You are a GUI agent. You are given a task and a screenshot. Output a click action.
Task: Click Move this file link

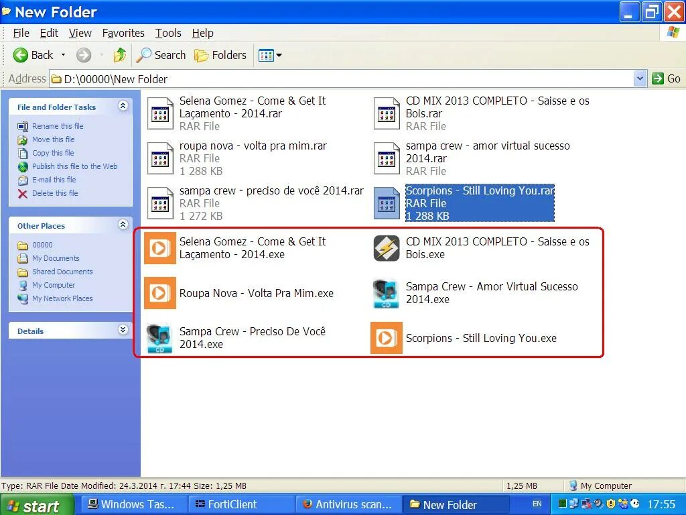(x=54, y=139)
